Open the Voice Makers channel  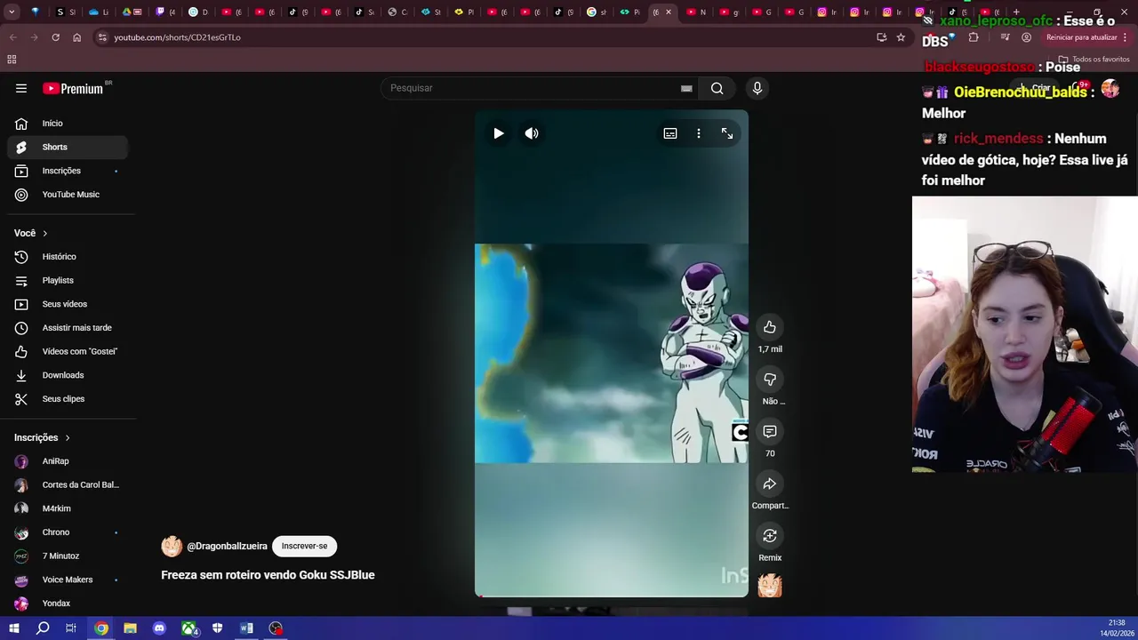click(68, 580)
